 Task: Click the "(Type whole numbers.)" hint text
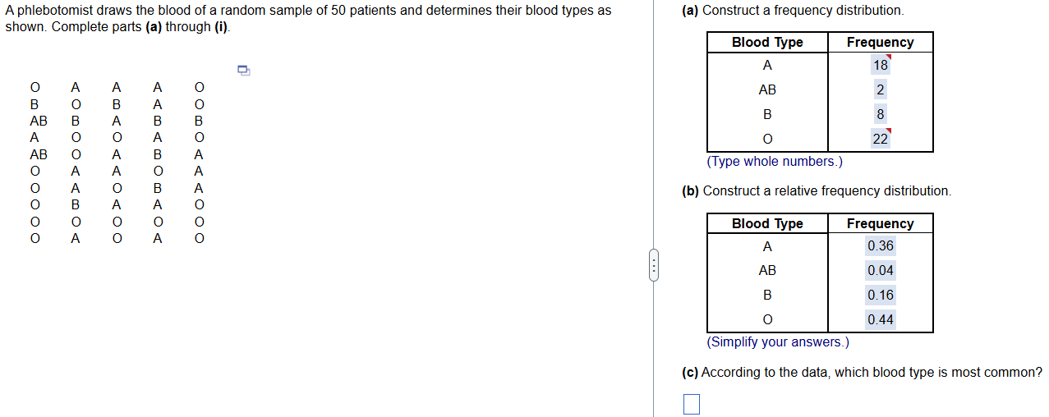click(774, 162)
